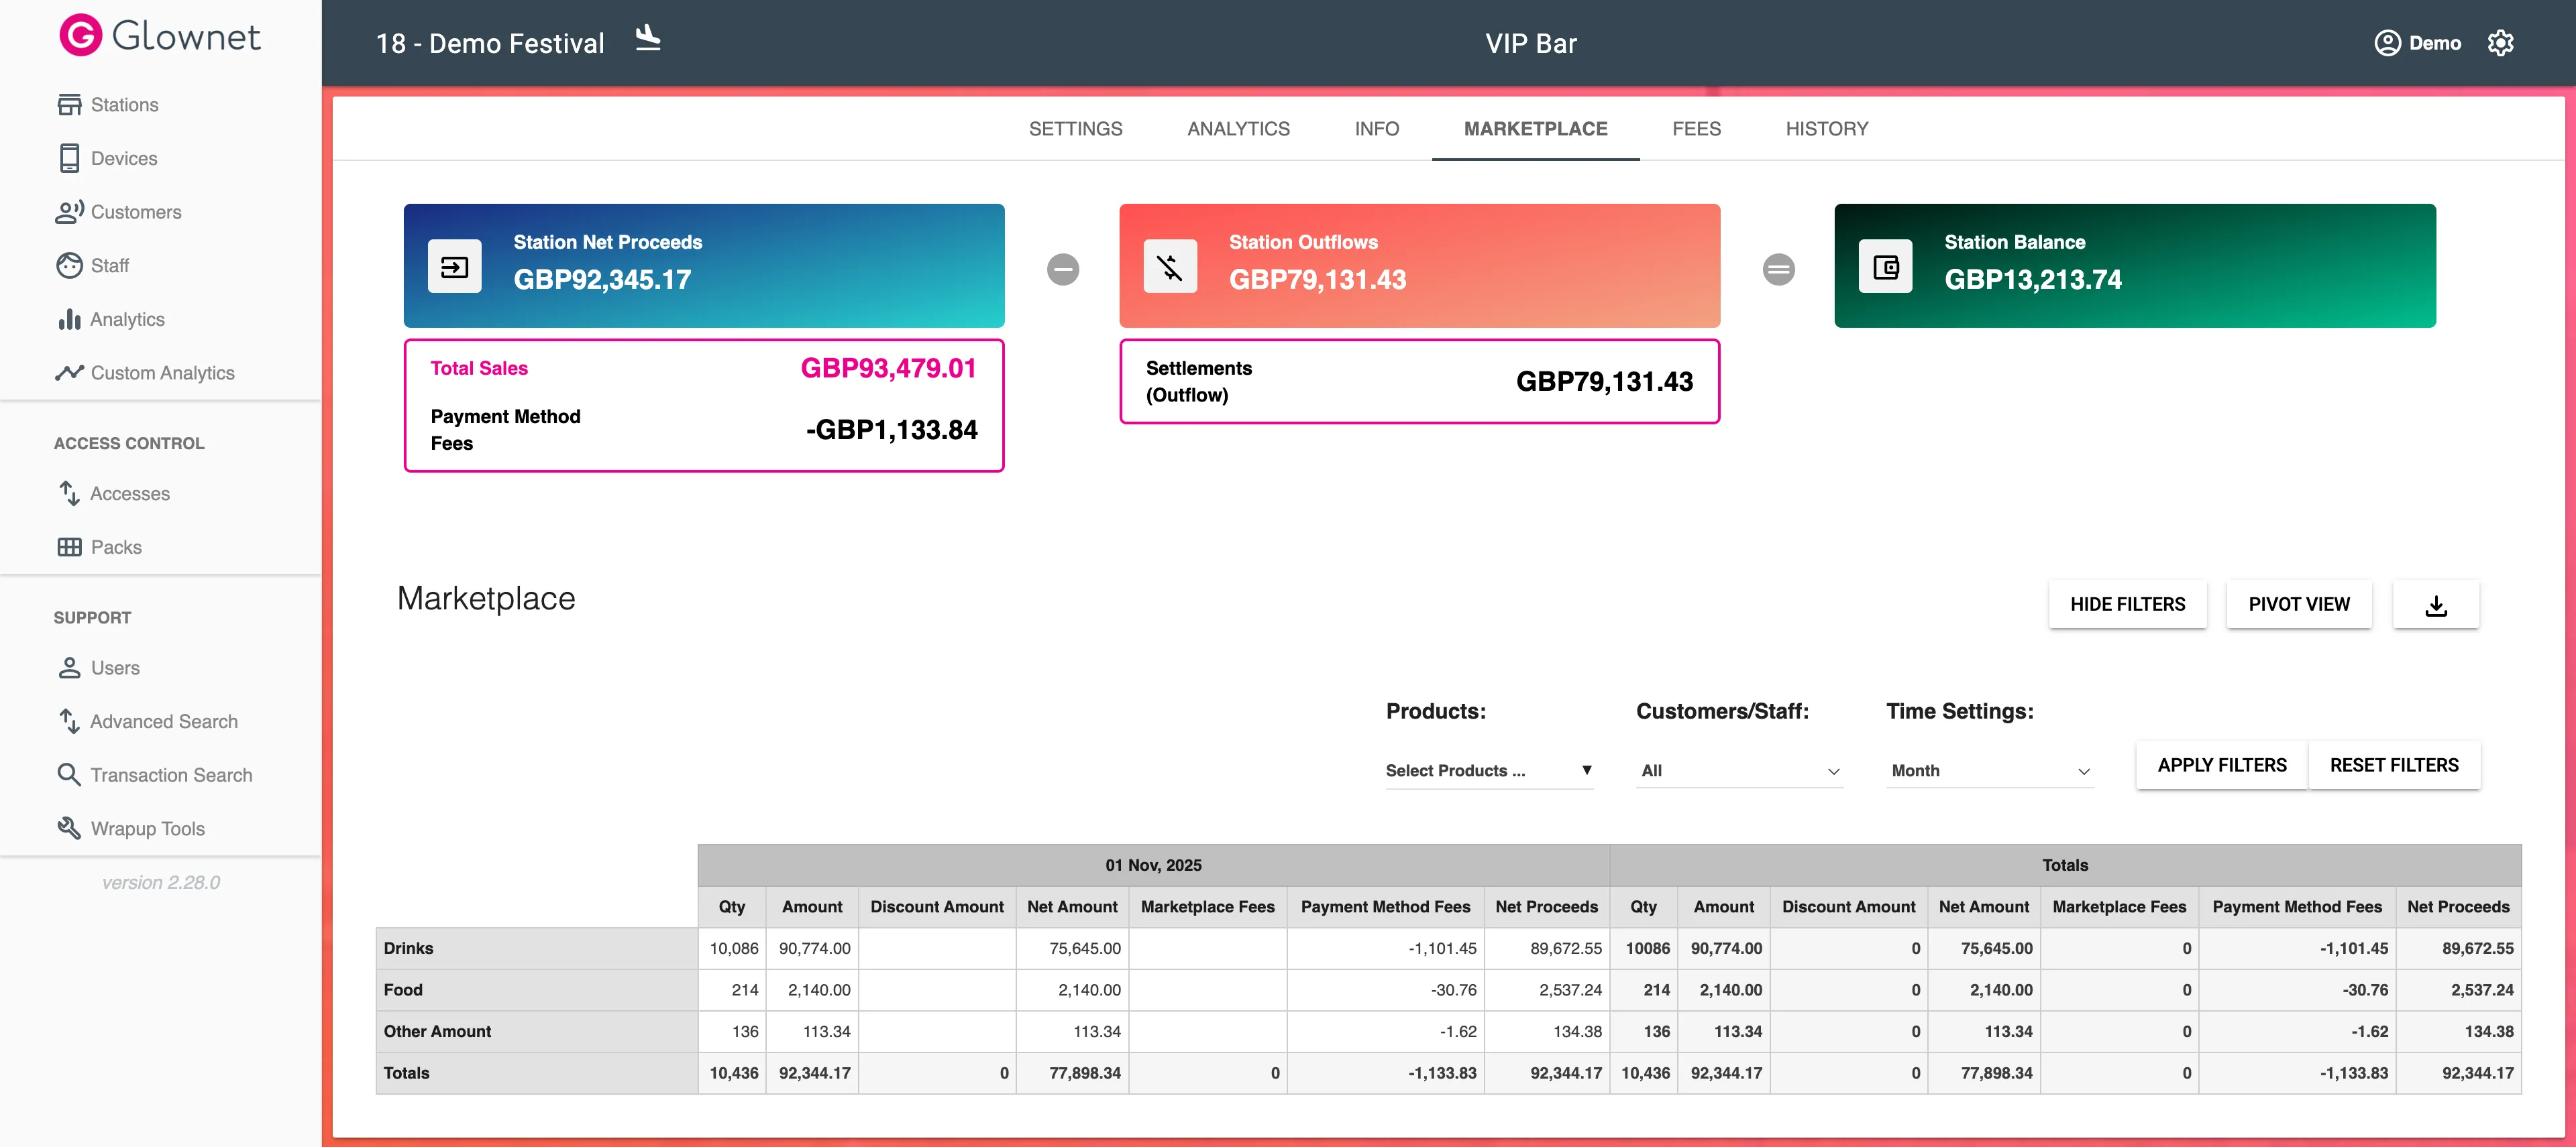
Task: Select the Transaction Search tool
Action: click(x=171, y=774)
